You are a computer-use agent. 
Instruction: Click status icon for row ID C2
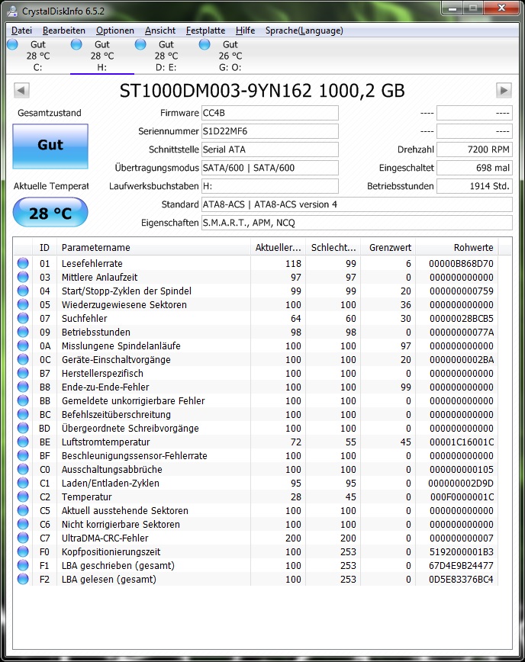tap(23, 496)
